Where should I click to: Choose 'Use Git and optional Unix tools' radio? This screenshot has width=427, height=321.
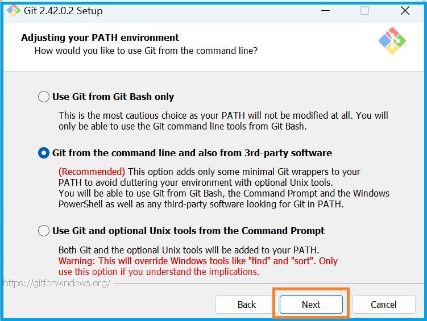44,231
